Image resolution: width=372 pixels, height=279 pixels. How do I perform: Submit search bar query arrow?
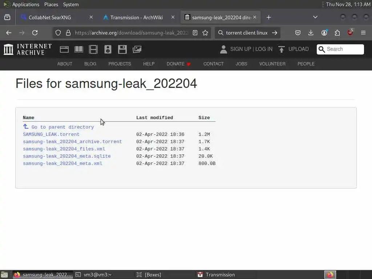(275, 33)
